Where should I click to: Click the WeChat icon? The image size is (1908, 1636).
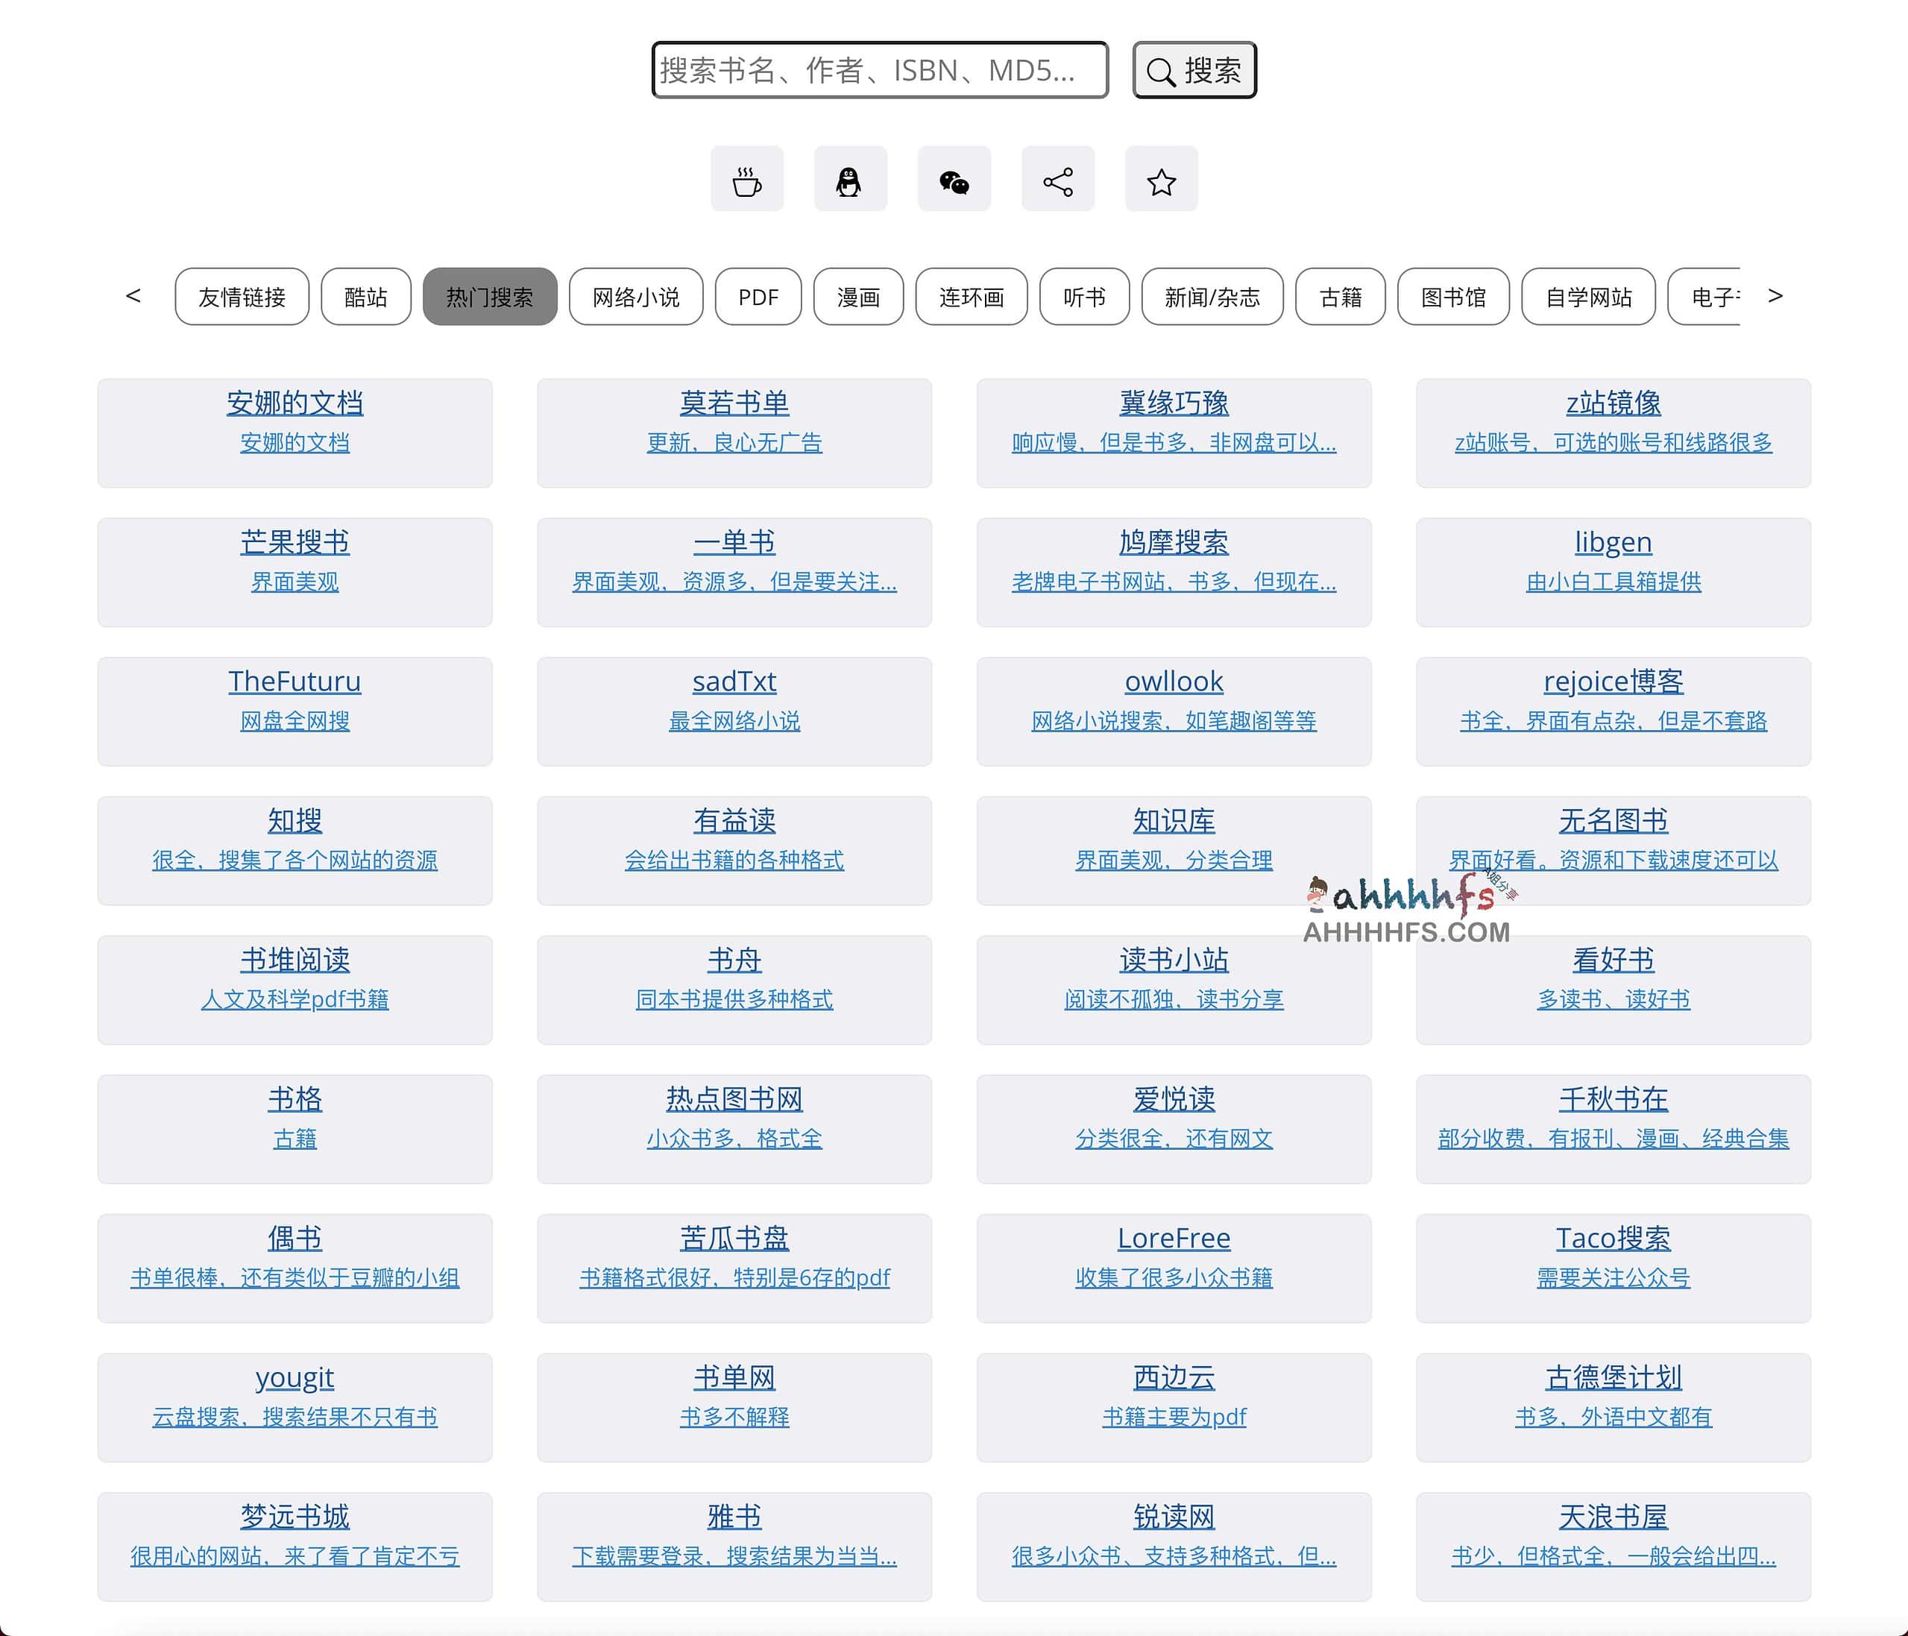[954, 182]
